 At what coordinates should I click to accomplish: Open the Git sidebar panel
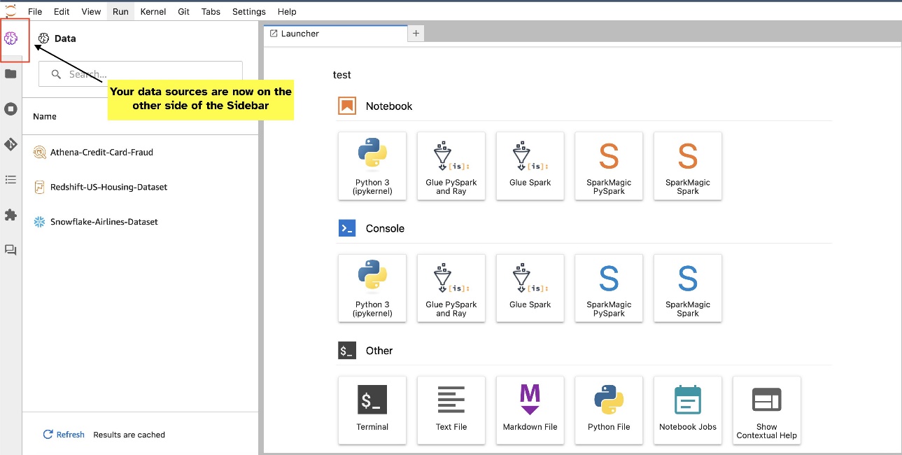(x=10, y=144)
